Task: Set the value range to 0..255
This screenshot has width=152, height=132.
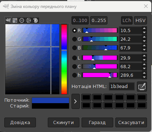Action: pos(99,21)
